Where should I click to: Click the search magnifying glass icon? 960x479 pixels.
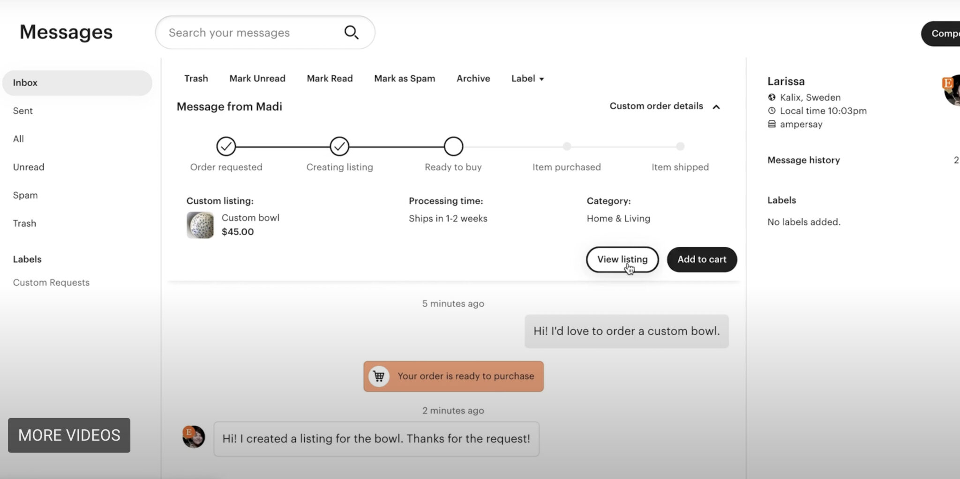[x=351, y=32]
